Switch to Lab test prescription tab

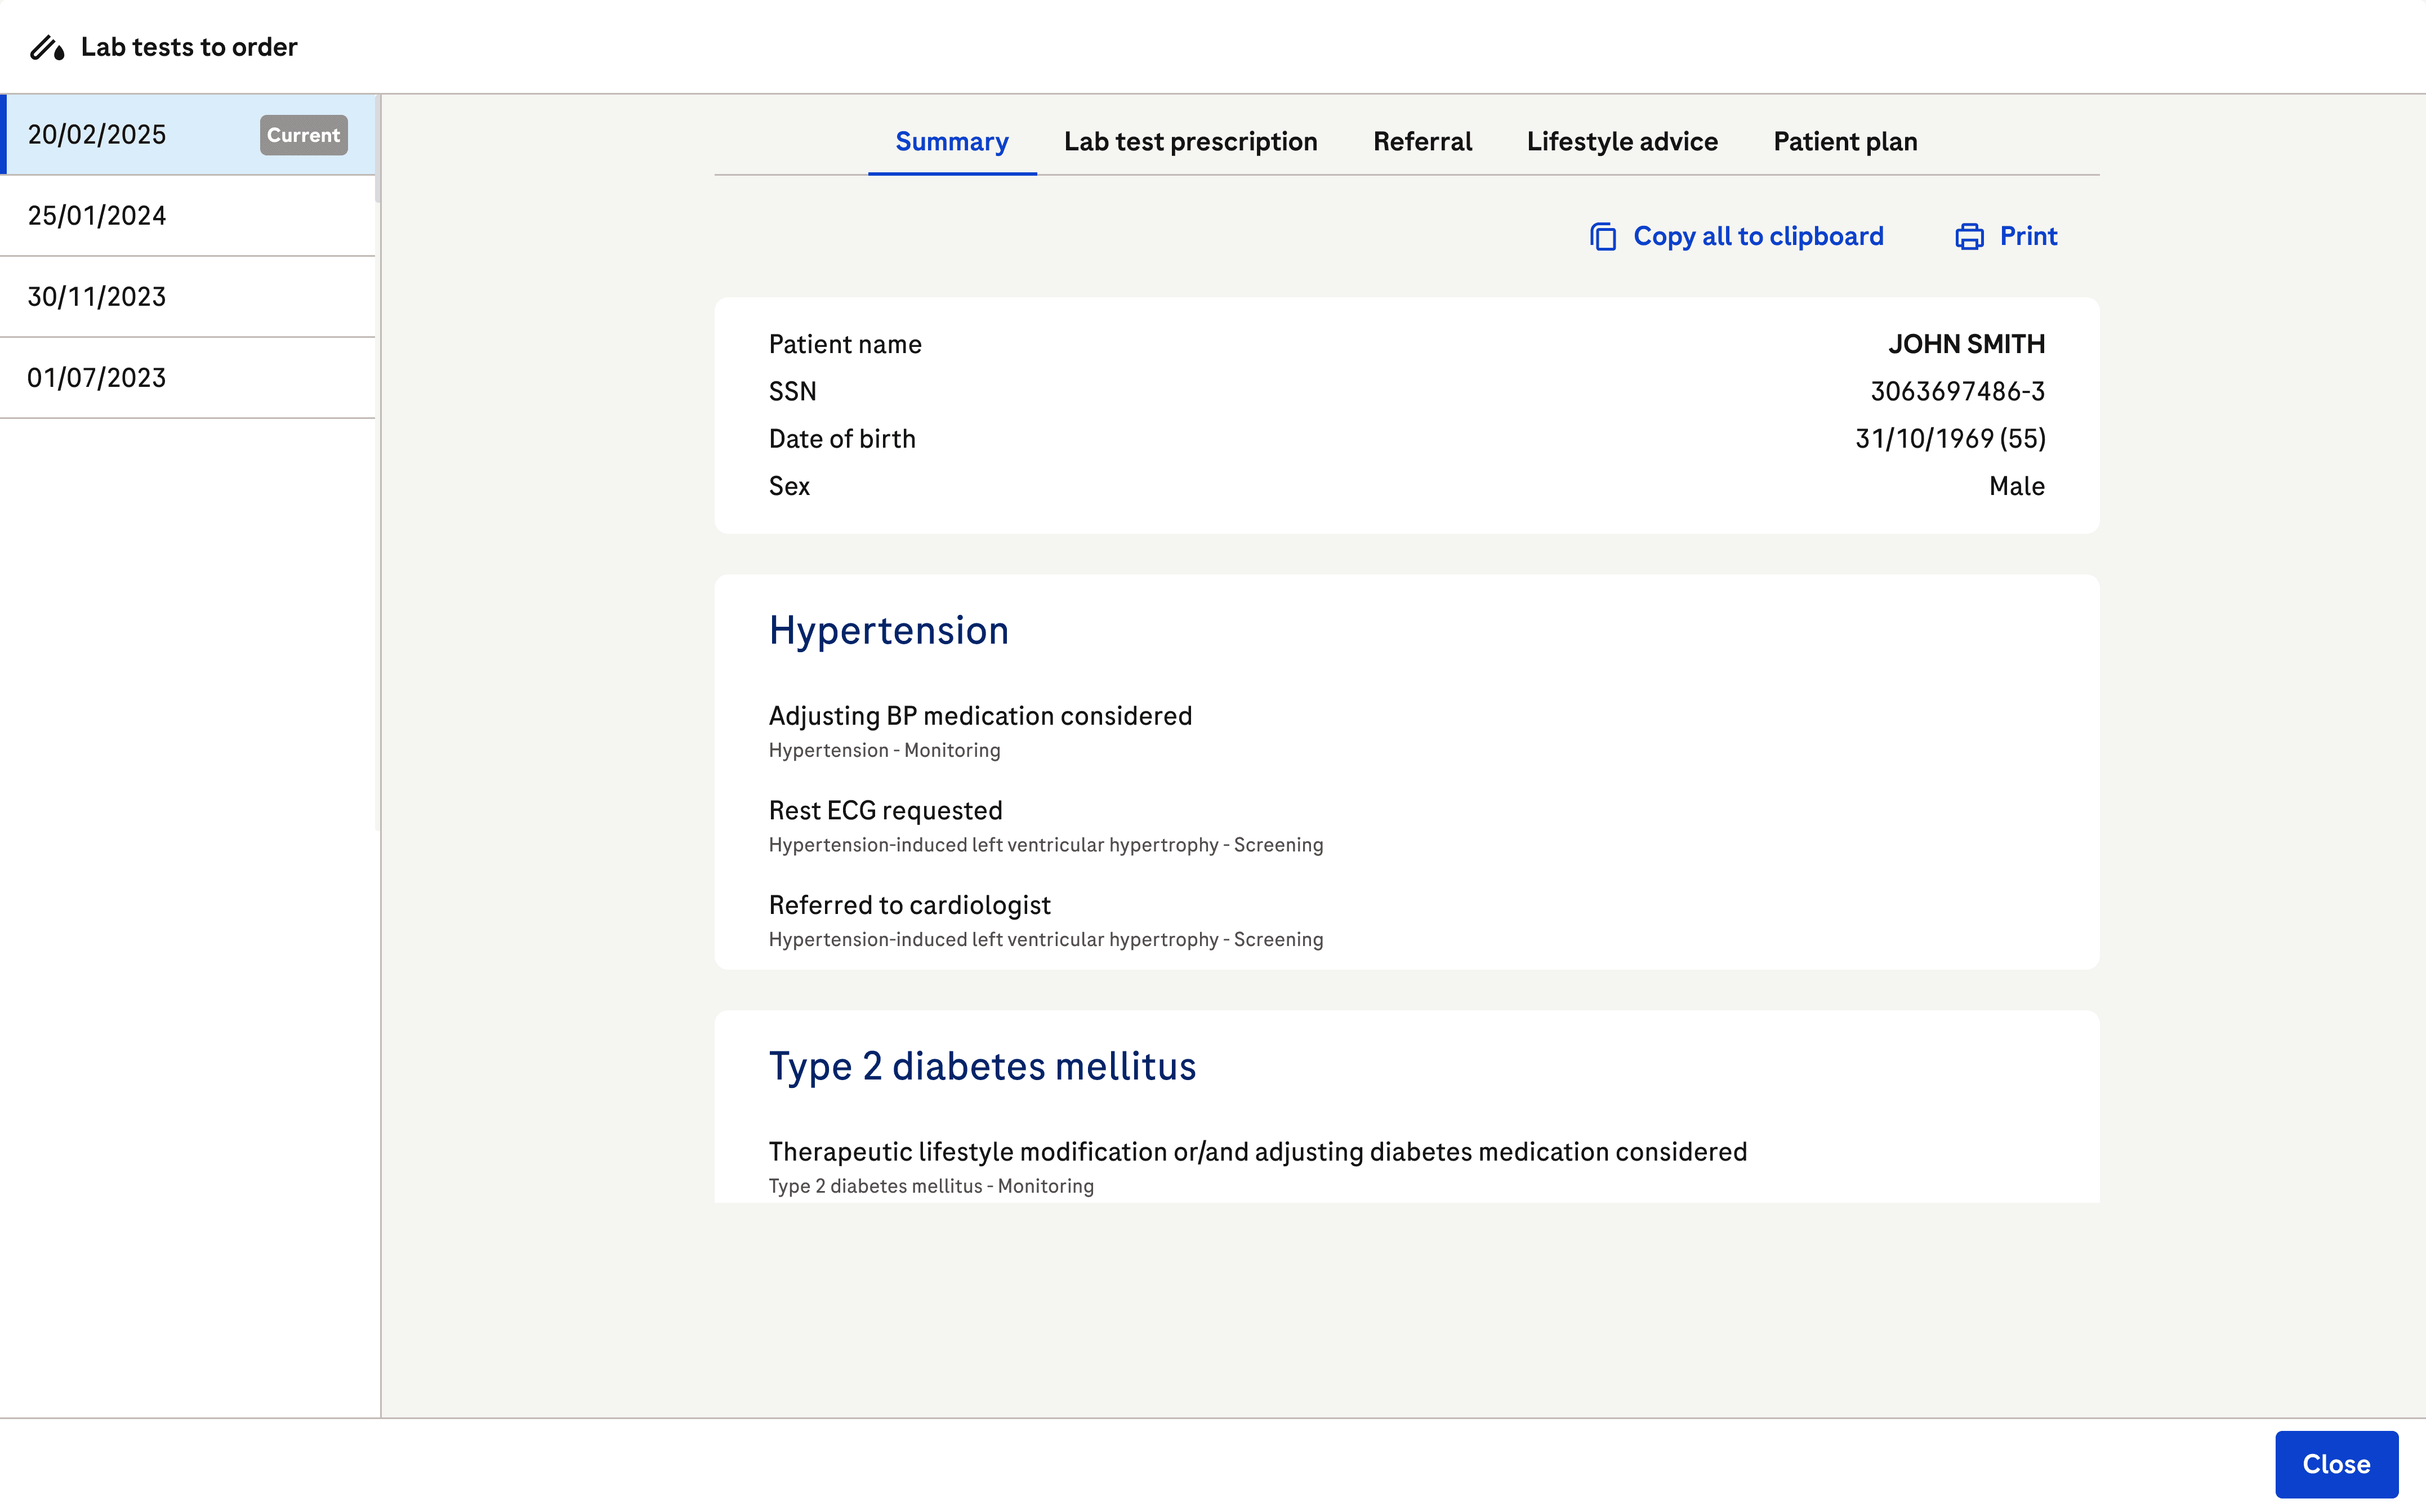(1190, 142)
